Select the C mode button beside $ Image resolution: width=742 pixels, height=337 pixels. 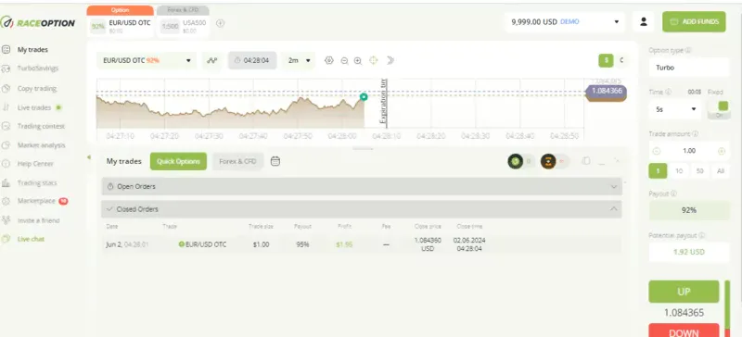click(620, 60)
